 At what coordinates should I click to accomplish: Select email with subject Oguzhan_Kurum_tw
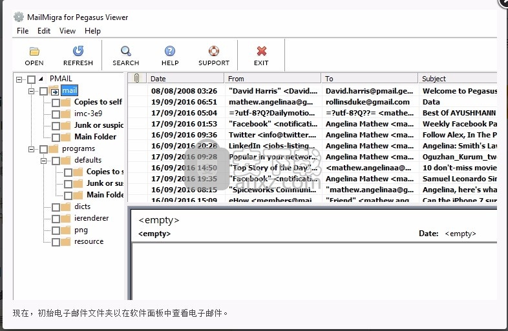pos(312,157)
